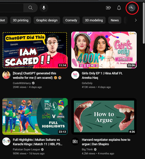
Task: Open the 'How to Argue' thumbnail
Action: 104,116
